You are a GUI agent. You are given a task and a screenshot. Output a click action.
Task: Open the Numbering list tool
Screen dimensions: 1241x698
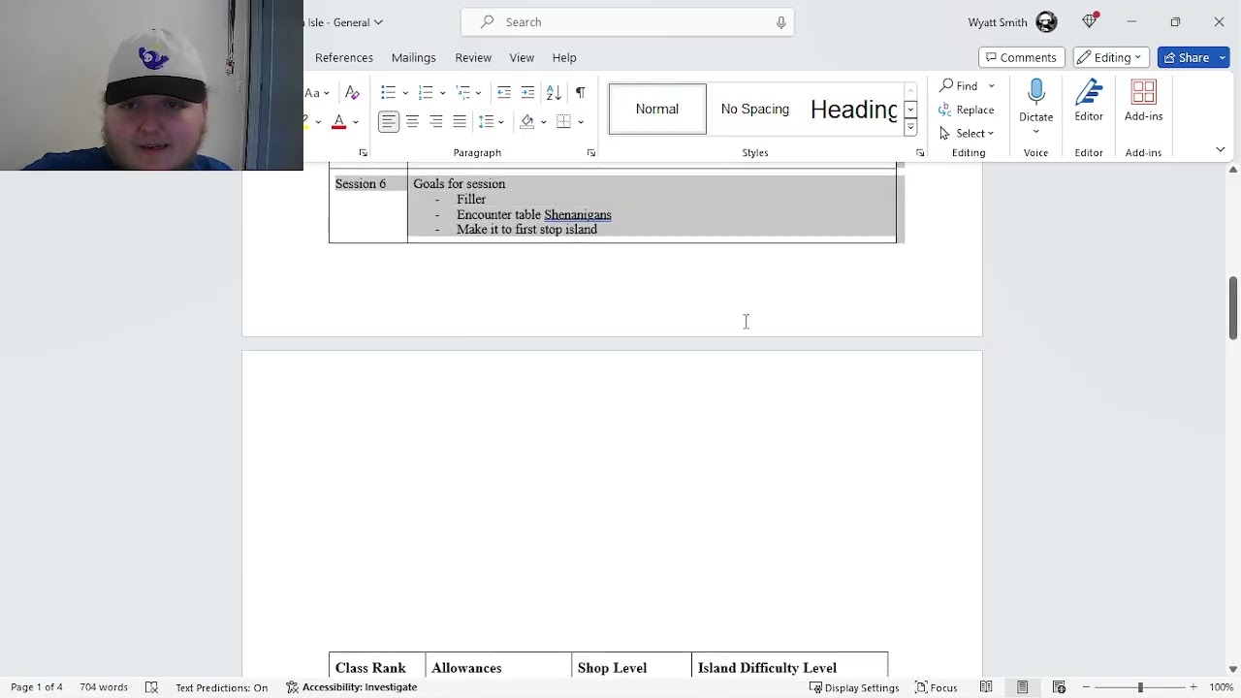pos(425,92)
